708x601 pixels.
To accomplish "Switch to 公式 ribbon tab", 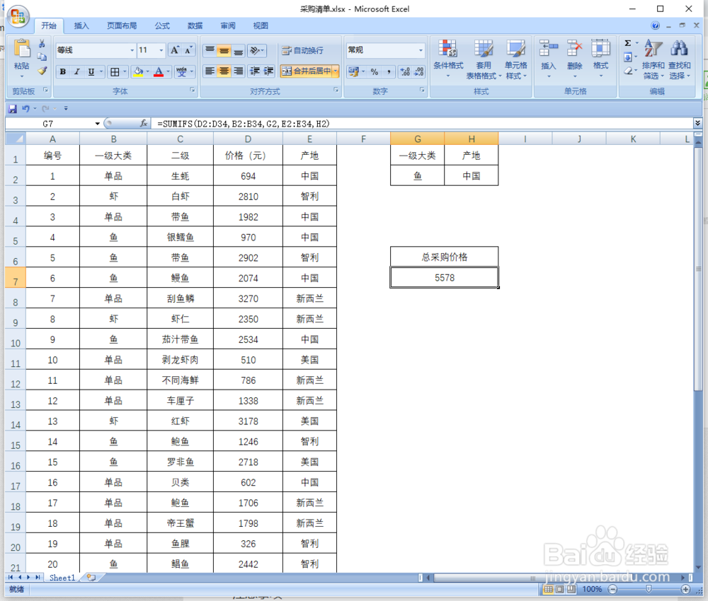I will coord(162,25).
